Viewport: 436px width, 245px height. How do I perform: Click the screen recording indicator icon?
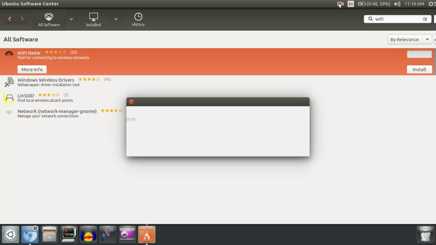[340, 4]
